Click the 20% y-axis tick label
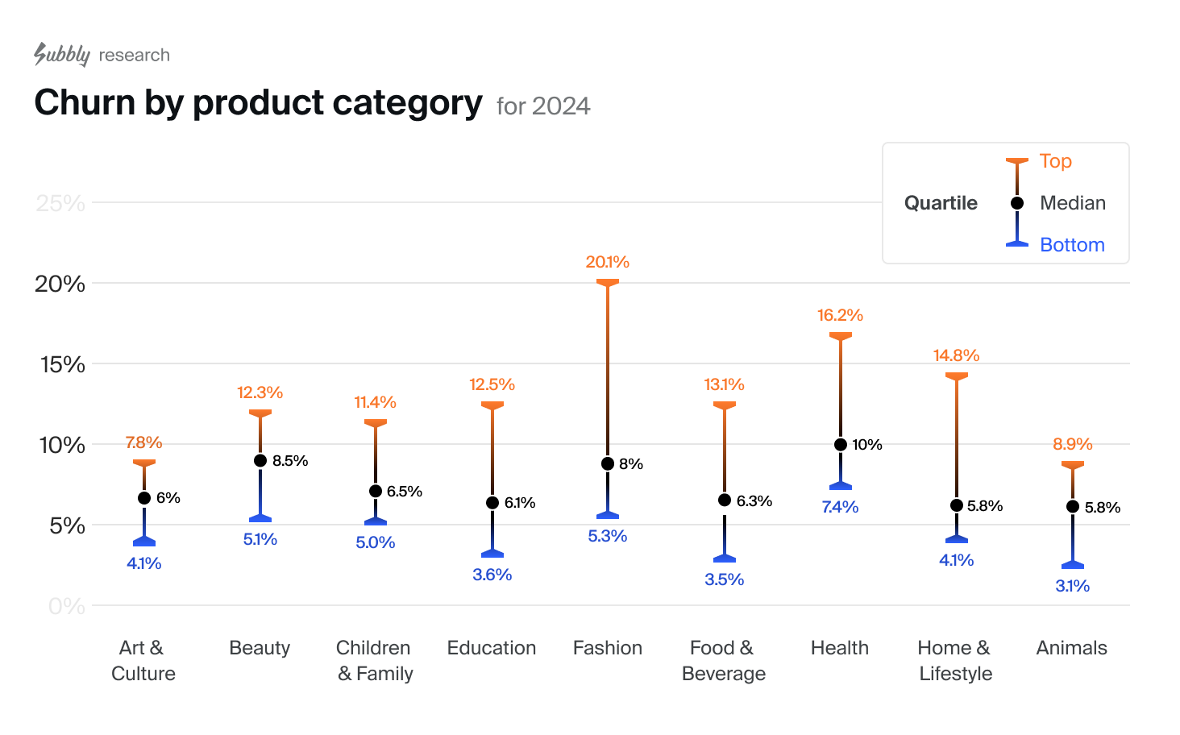The image size is (1180, 735). [x=60, y=284]
